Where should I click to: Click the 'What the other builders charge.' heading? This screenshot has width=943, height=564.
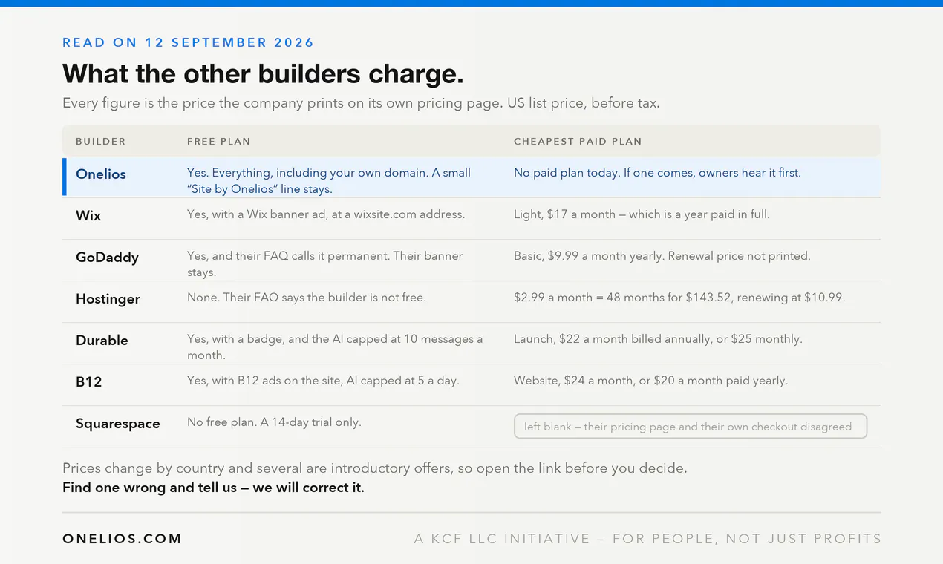coord(263,74)
